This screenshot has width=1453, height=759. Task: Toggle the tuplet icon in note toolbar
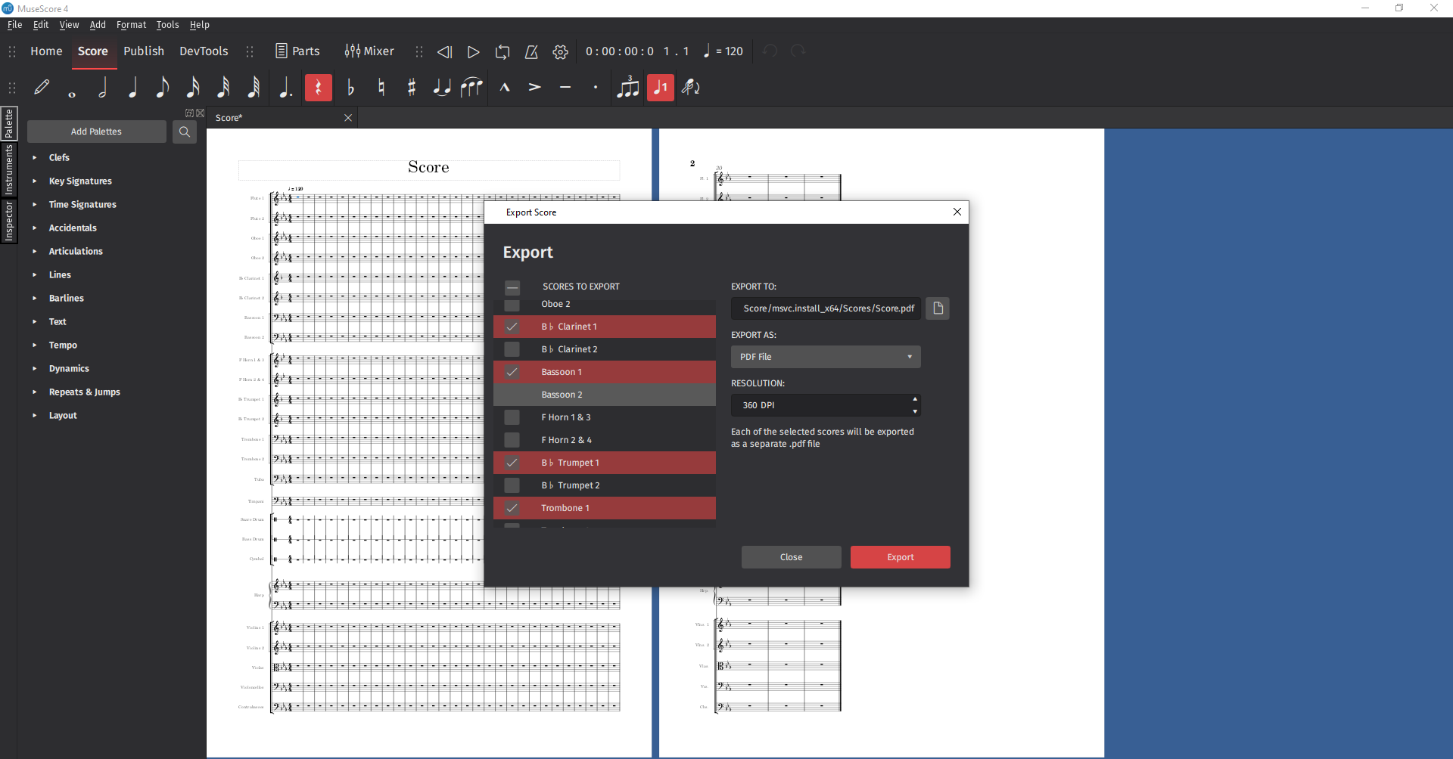(x=627, y=88)
